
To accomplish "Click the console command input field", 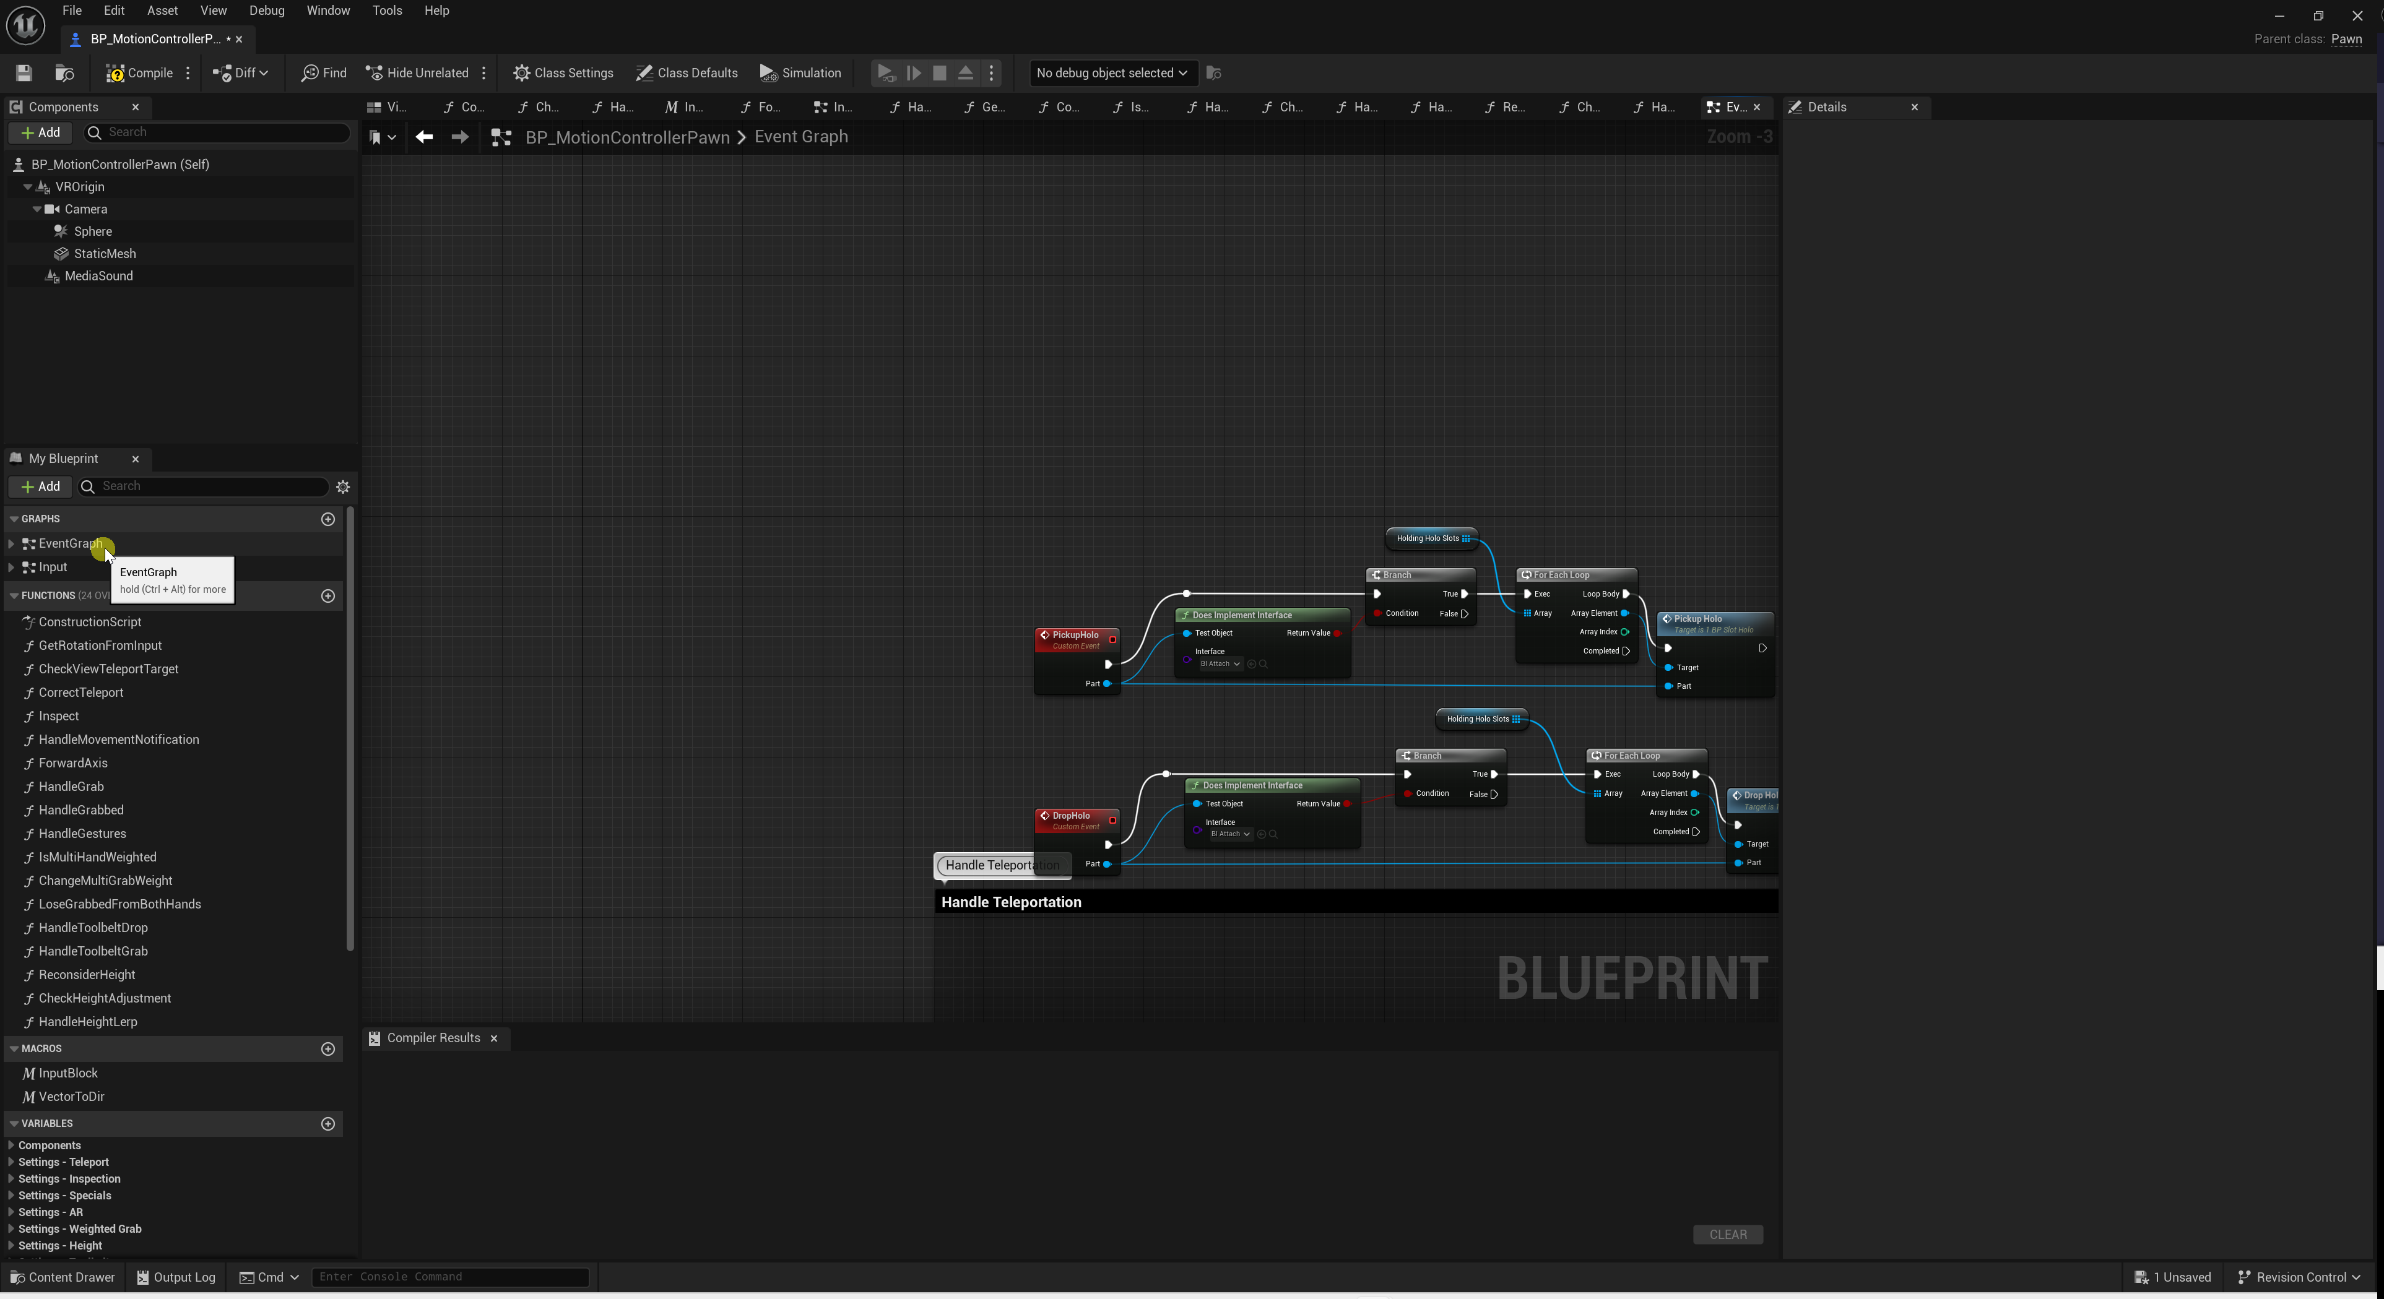I will 450,1277.
